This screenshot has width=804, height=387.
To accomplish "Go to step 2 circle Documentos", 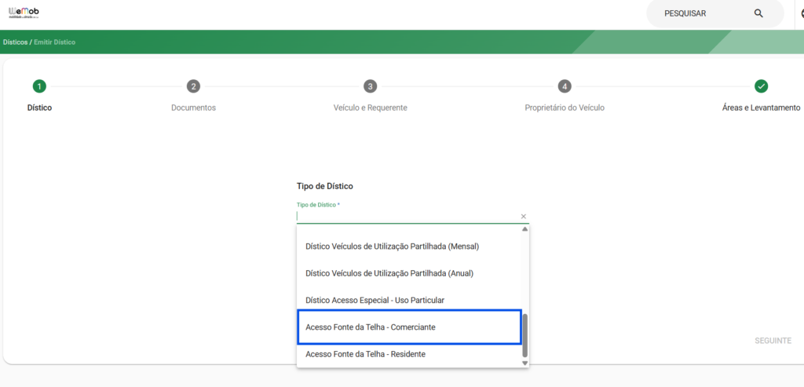I will coord(193,86).
